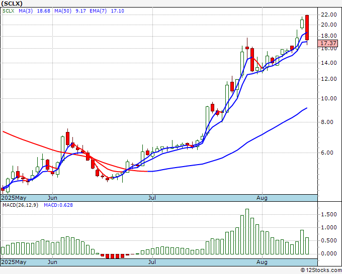Click the MACD:0.628 value label
The height and width of the screenshot is (274, 342).
point(58,205)
